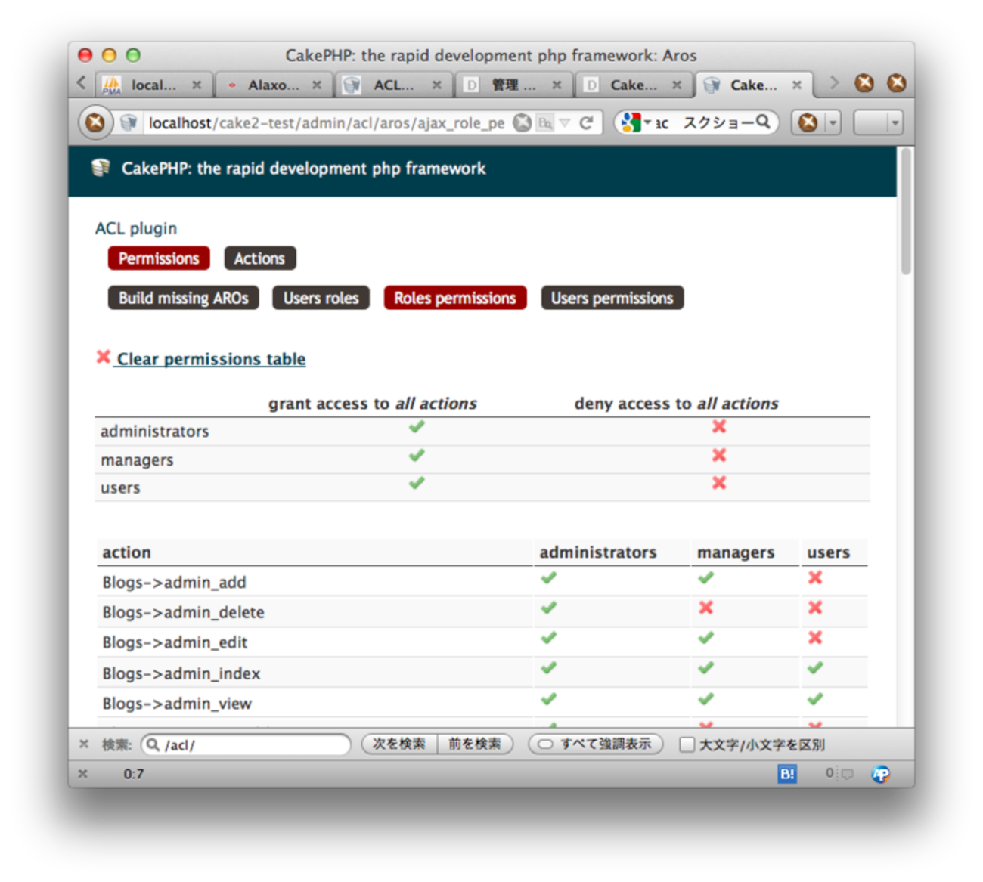The image size is (983, 882).
Task: Click the vertical page scrollbar
Action: coord(906,212)
